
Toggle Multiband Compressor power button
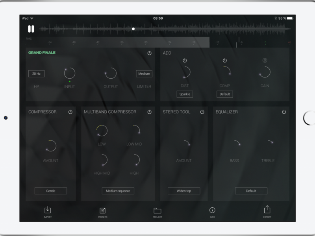pyautogui.click(x=149, y=112)
